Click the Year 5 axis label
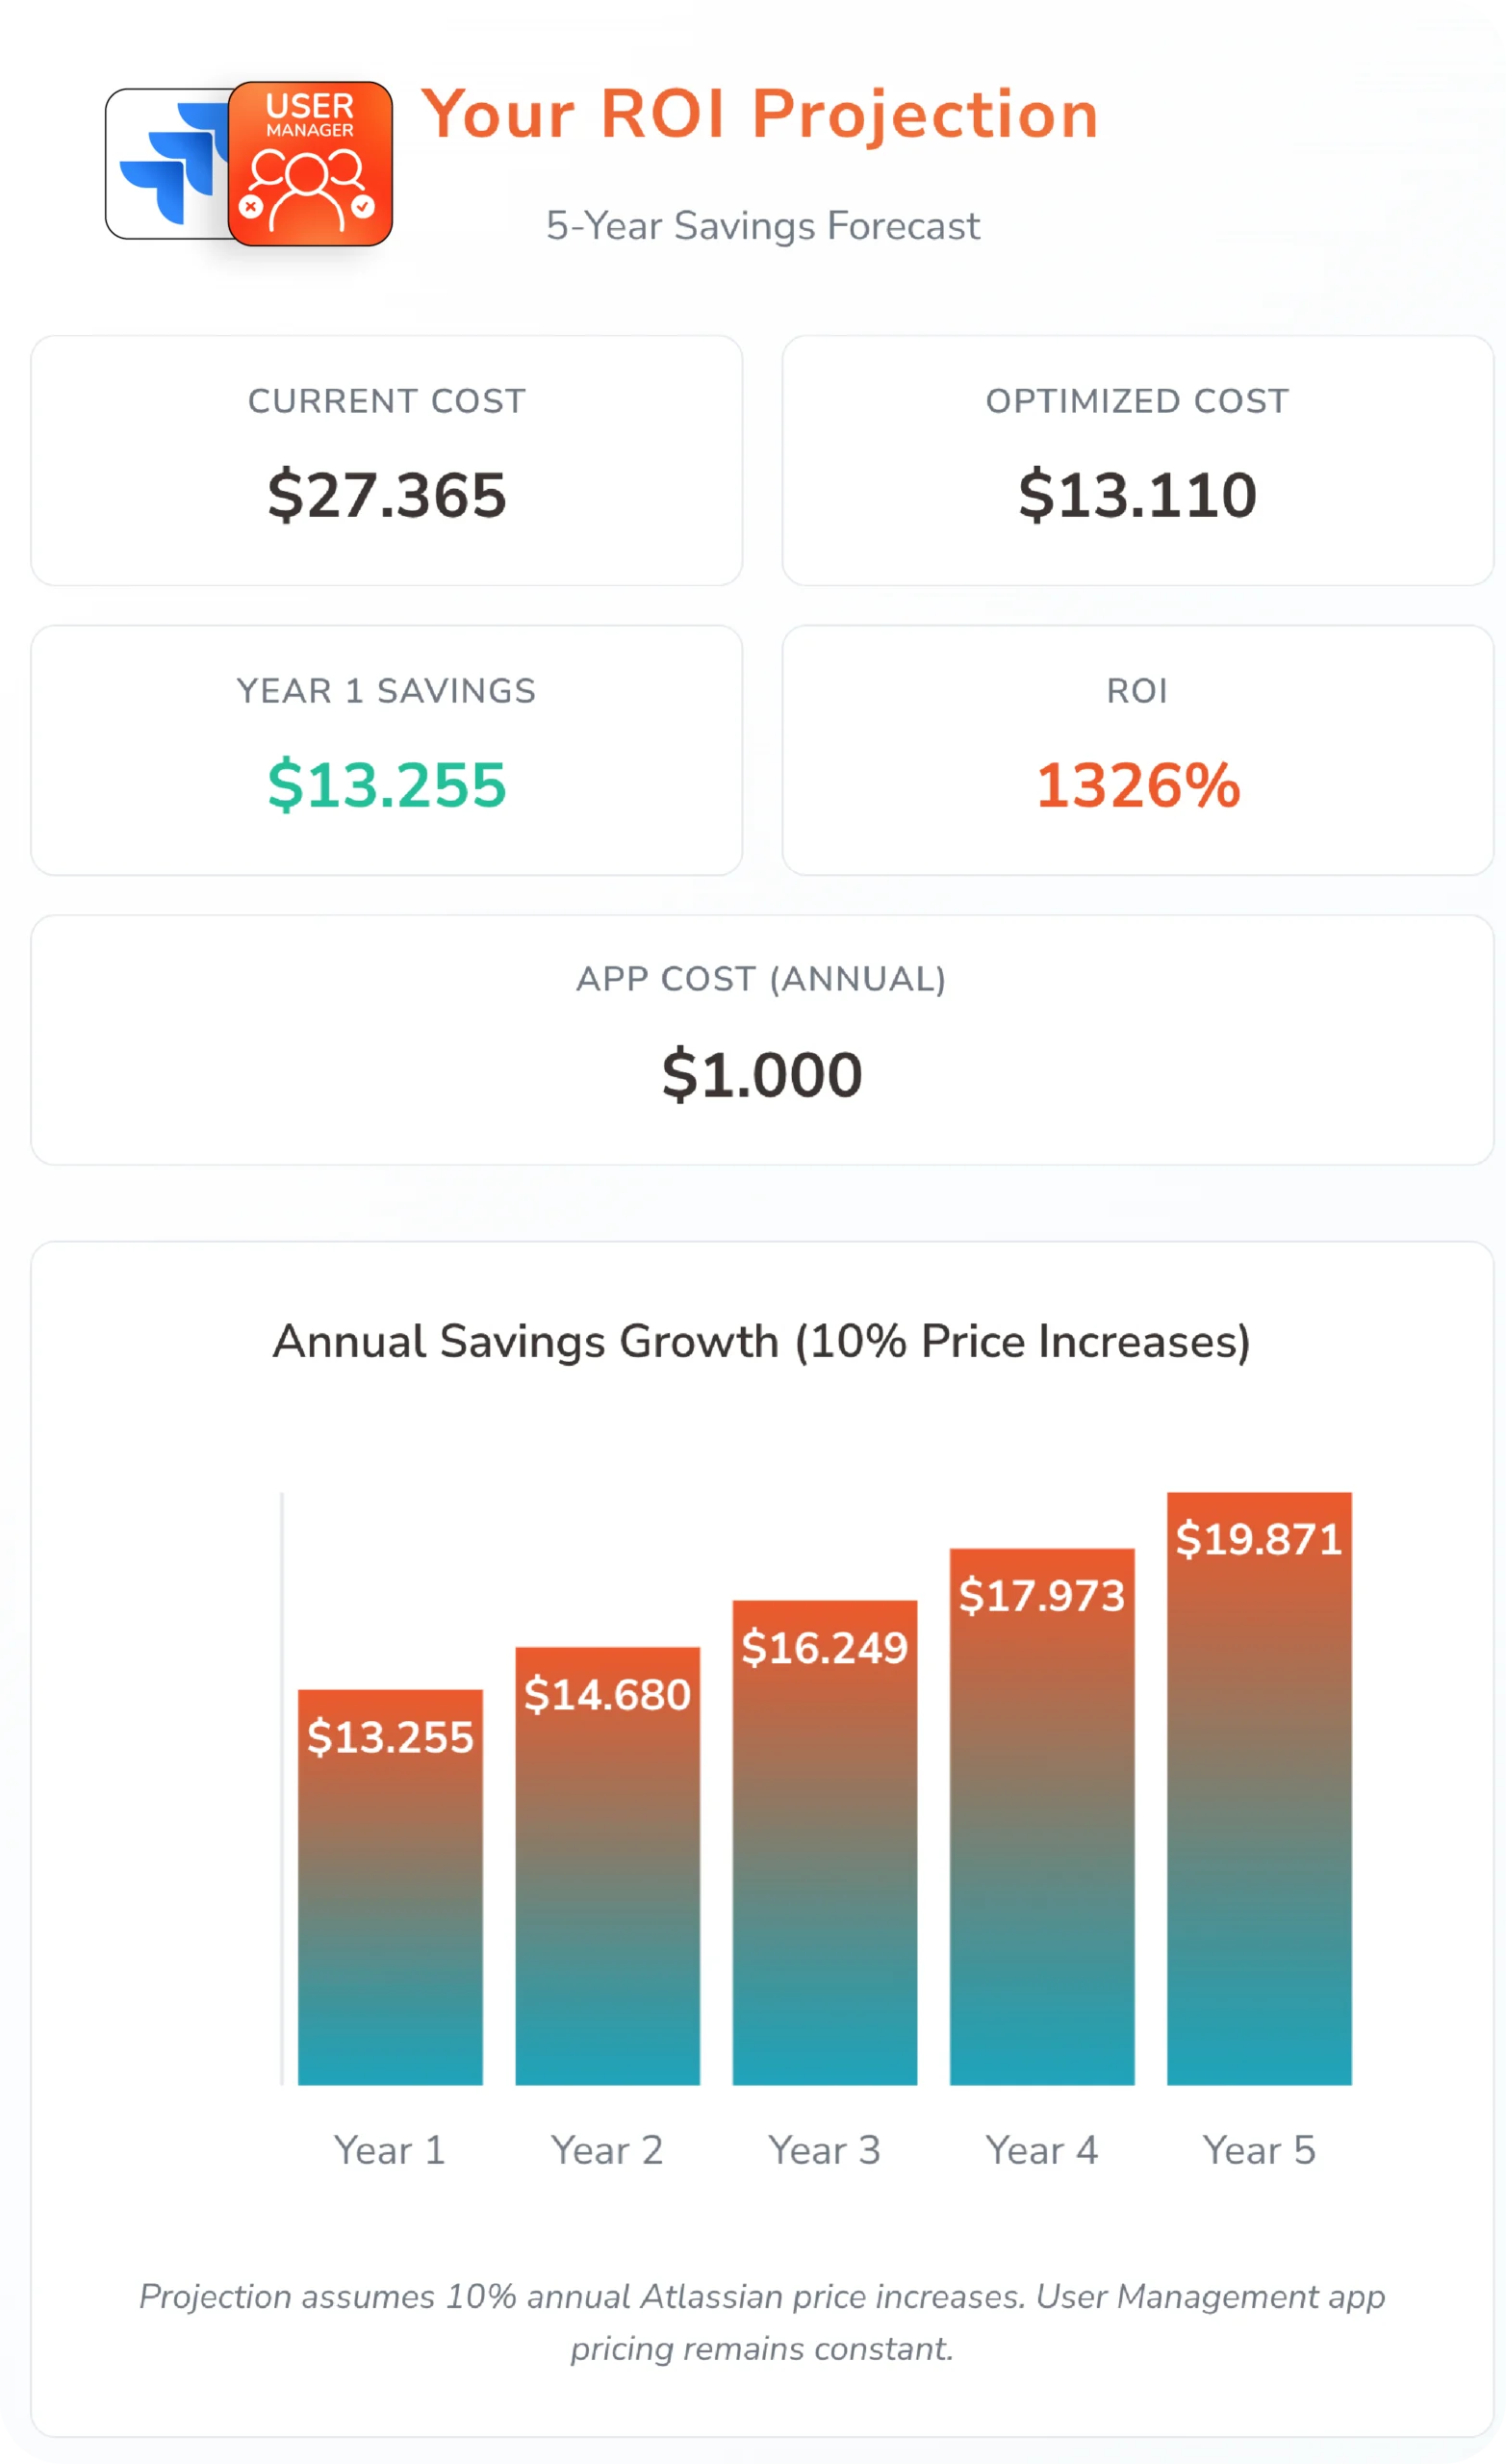 (1259, 2150)
